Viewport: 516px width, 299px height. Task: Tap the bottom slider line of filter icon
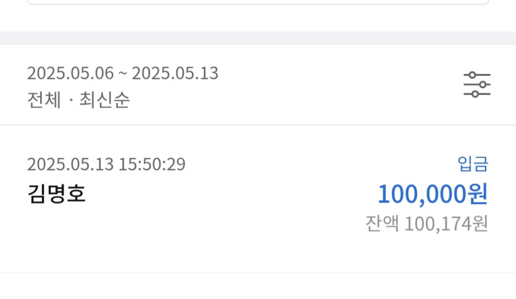(477, 94)
